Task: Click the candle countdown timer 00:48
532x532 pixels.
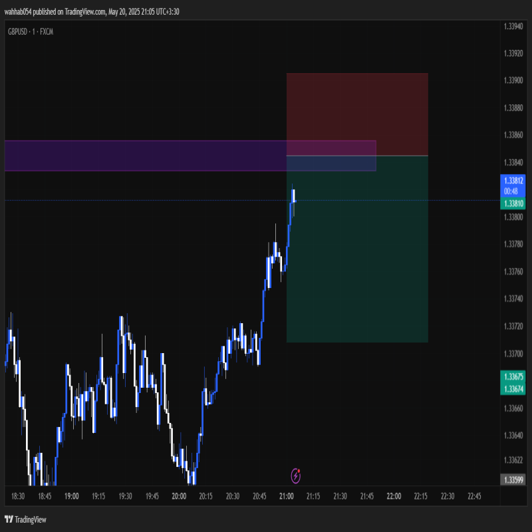Action: coord(511,192)
